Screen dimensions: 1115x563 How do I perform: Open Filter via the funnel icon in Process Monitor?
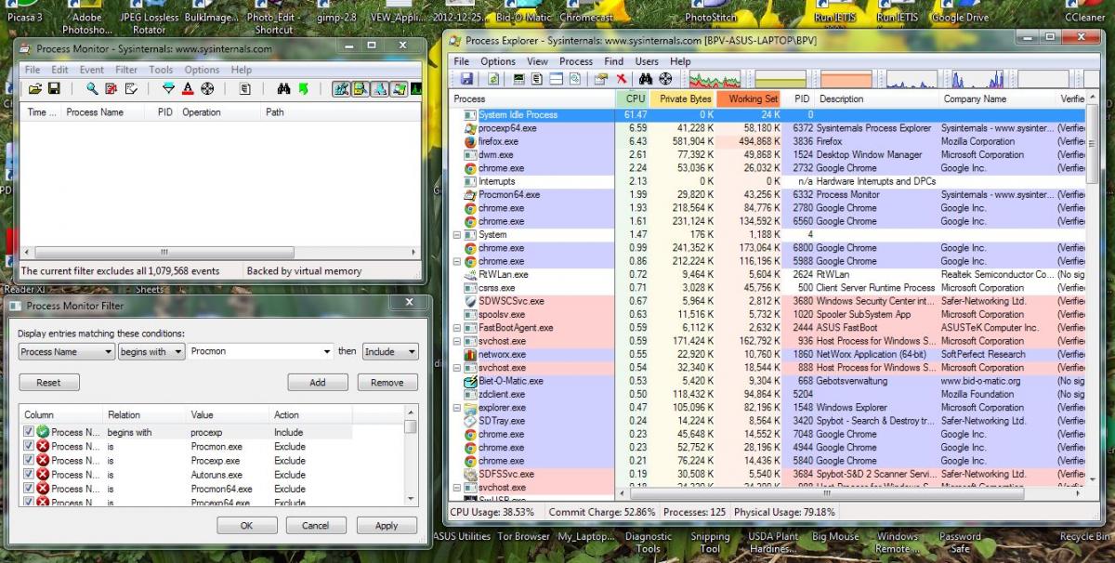(x=168, y=89)
